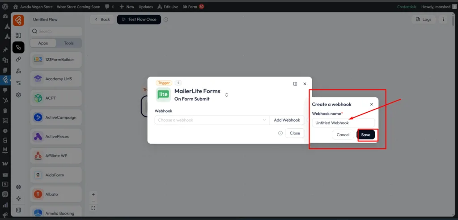Select Albato app
This screenshot has width=458, height=220.
click(x=56, y=194)
